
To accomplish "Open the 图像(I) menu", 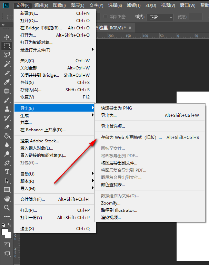I will pos(59,6).
